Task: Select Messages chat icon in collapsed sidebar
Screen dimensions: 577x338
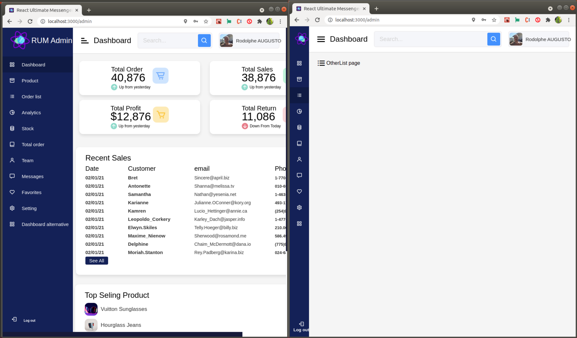Action: [299, 175]
